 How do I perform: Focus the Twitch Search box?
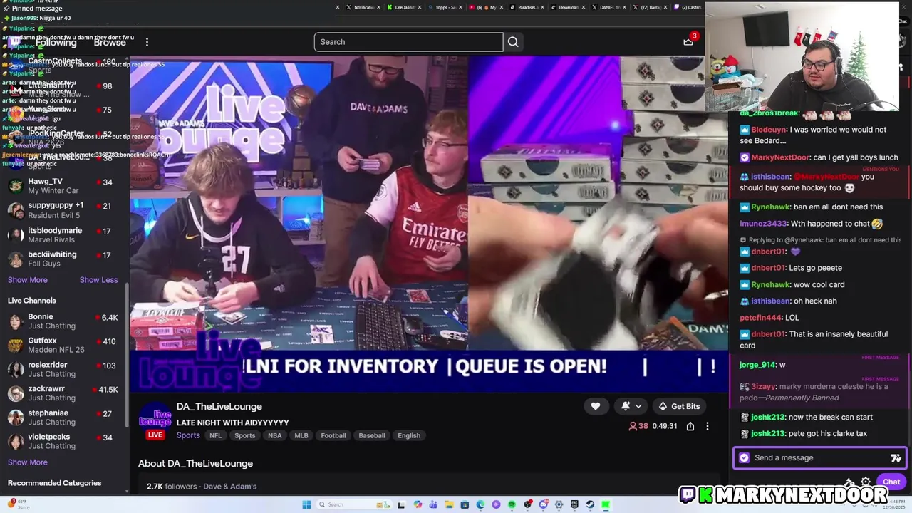tap(408, 42)
